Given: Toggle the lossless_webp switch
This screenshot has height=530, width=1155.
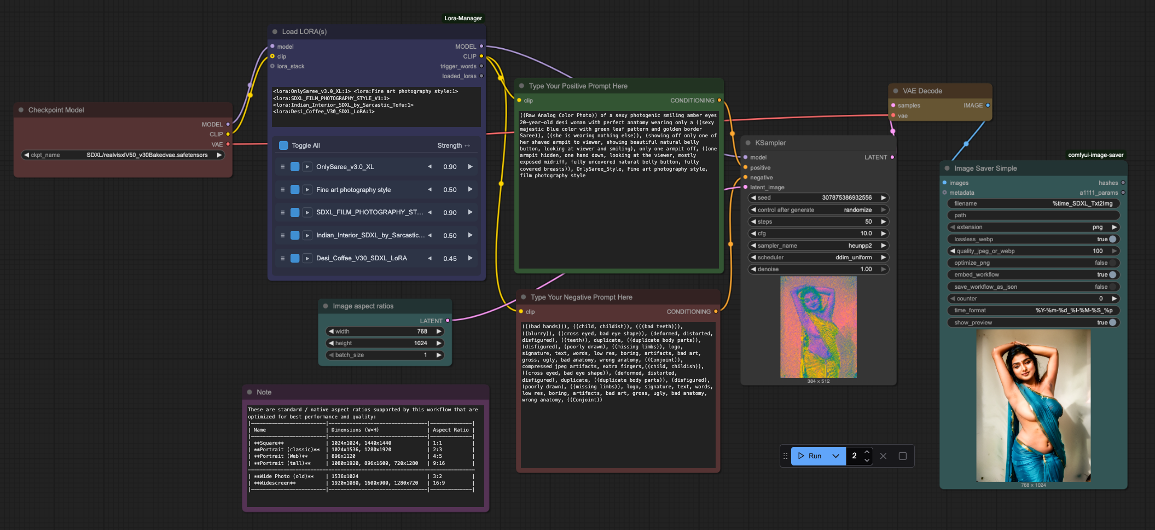Looking at the screenshot, I should [1112, 239].
